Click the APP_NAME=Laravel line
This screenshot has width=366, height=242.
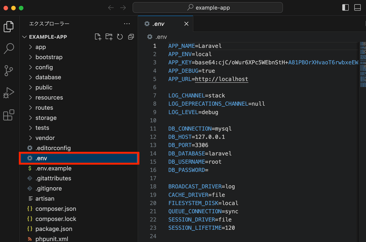click(195, 46)
